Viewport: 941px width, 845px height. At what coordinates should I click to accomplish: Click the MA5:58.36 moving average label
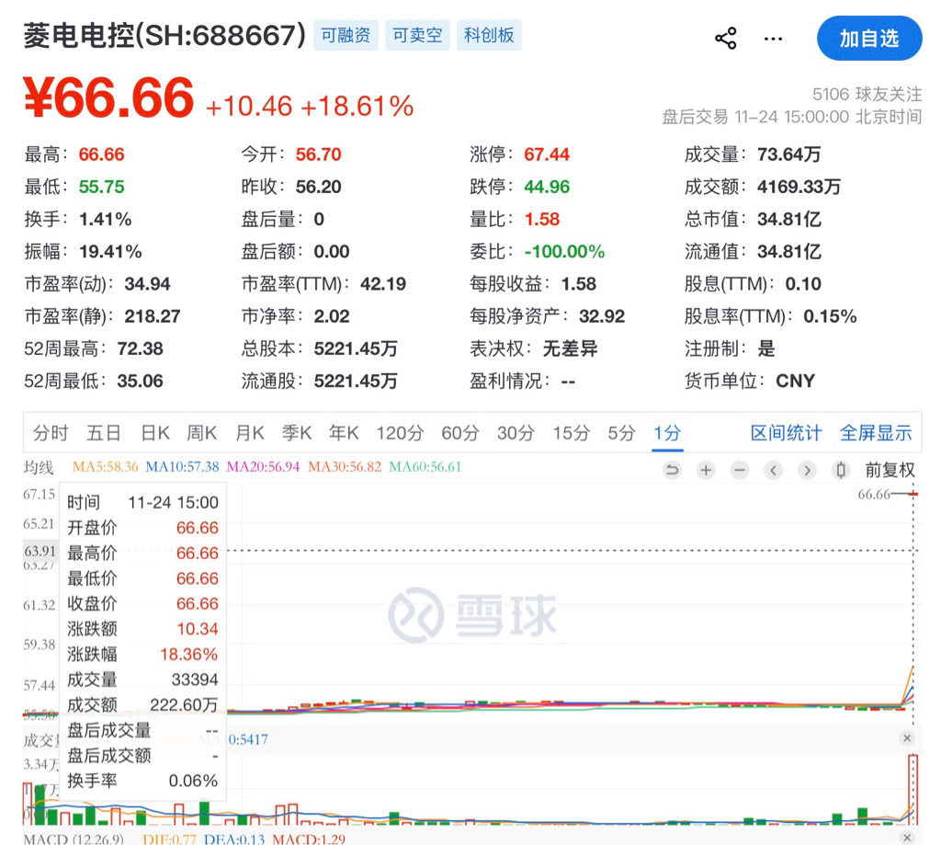click(105, 467)
